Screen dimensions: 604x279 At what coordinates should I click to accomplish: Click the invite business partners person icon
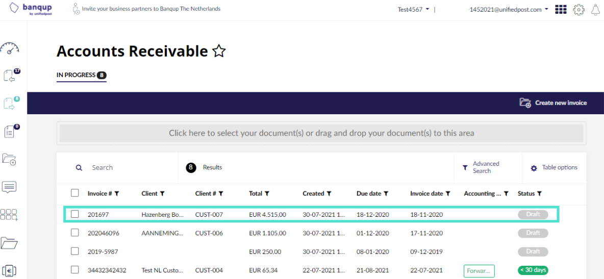(x=76, y=9)
